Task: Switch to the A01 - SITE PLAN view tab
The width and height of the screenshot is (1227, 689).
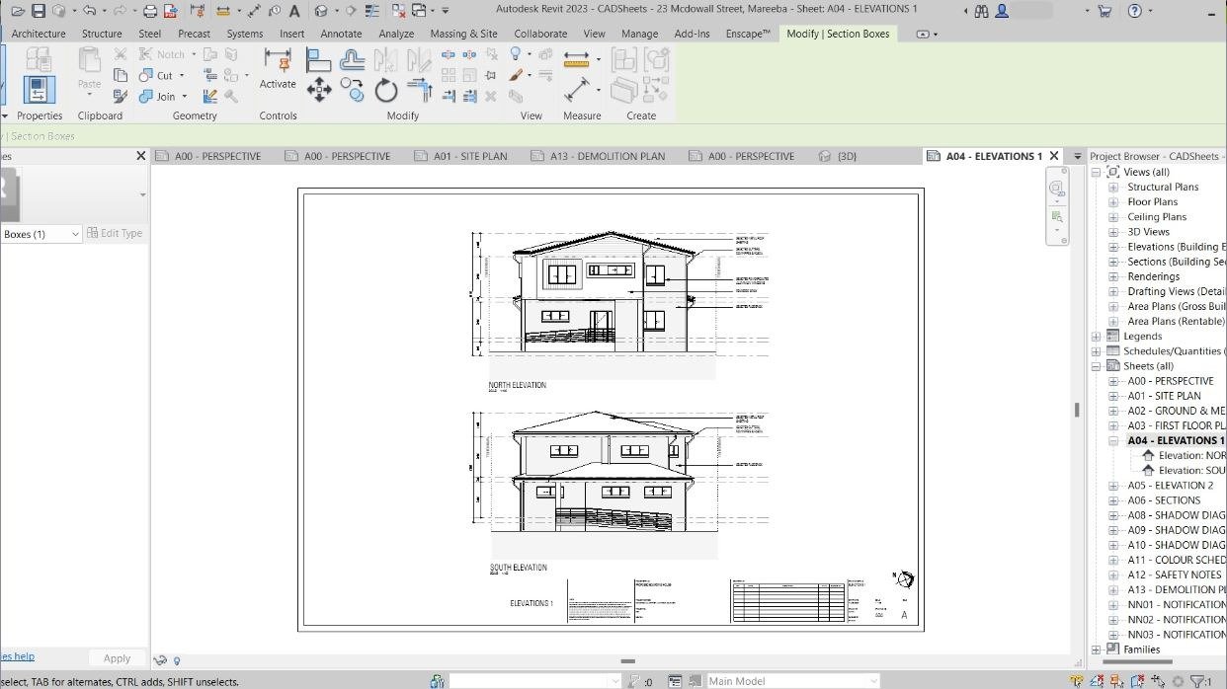Action: (470, 156)
